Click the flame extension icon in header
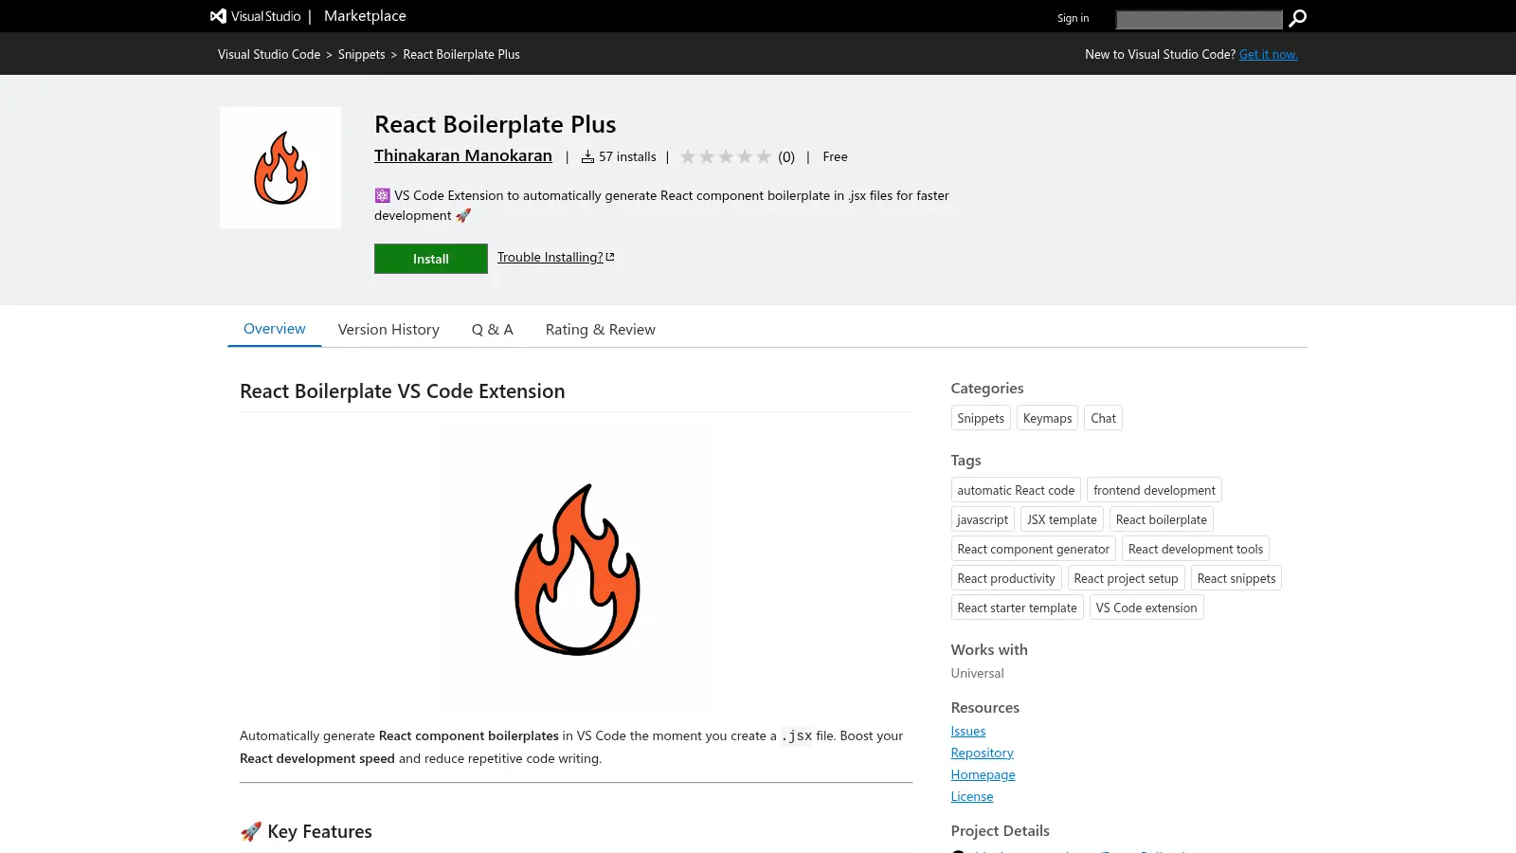The image size is (1516, 853). coord(280,168)
